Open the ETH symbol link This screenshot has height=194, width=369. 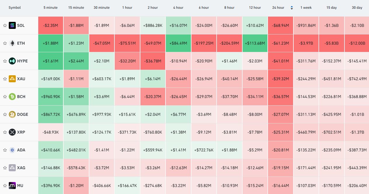coord(21,43)
